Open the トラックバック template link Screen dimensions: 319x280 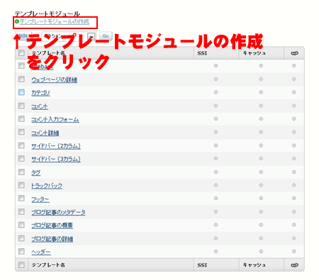(x=47, y=186)
